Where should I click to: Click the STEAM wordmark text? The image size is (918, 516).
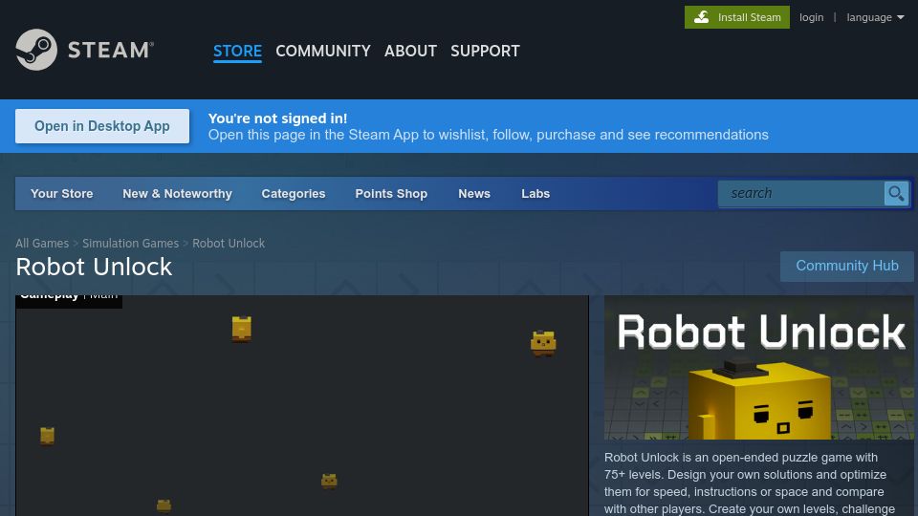click(111, 50)
